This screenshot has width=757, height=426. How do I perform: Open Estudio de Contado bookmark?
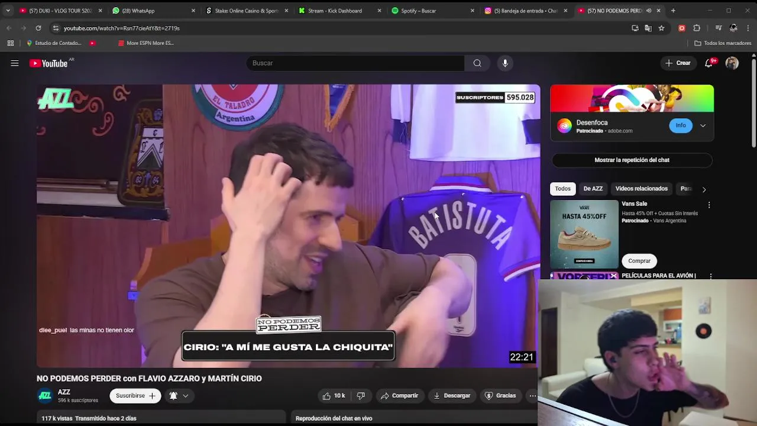click(54, 43)
